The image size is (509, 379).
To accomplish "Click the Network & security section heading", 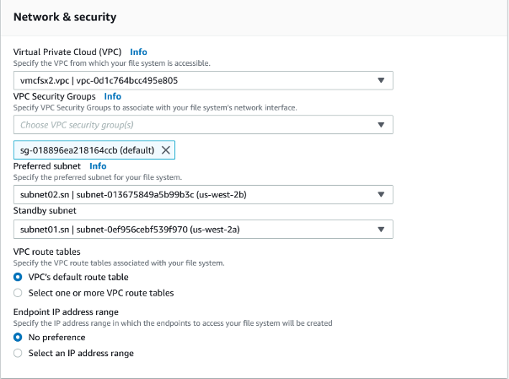I will (65, 17).
